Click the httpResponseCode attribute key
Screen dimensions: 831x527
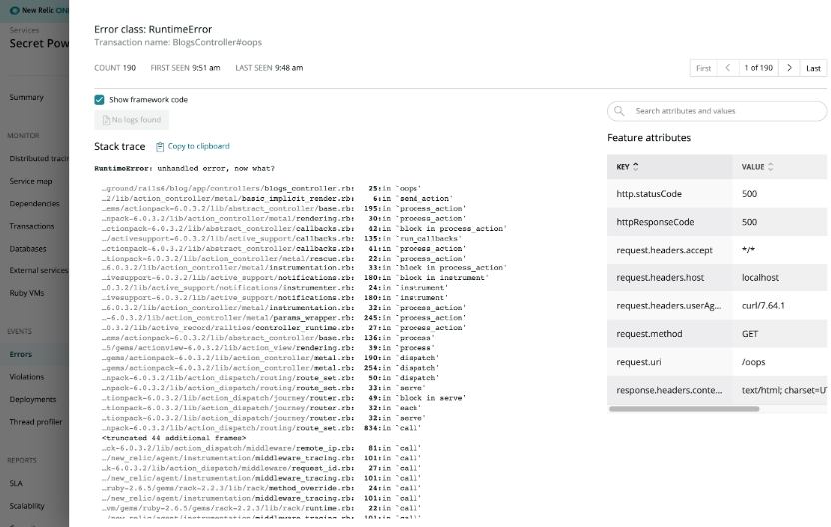655,222
